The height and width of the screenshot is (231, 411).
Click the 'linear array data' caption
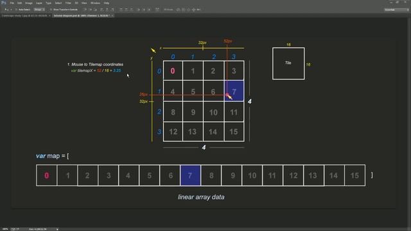click(201, 197)
